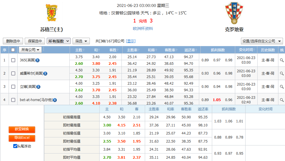This screenshot has height=161, width=285.
Task: Click the 即时平均值 row label
Action: click(x=72, y=157)
